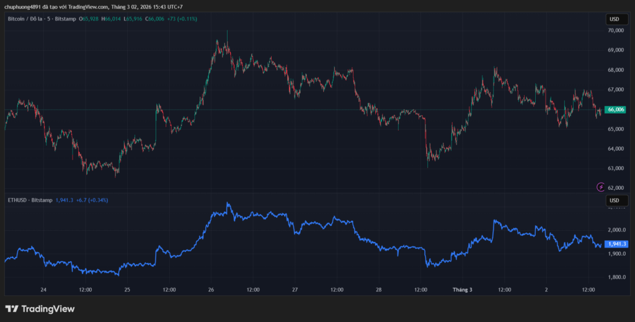Click the 1,800.0 level on ETH price scale
The image size is (635, 322).
(x=616, y=277)
